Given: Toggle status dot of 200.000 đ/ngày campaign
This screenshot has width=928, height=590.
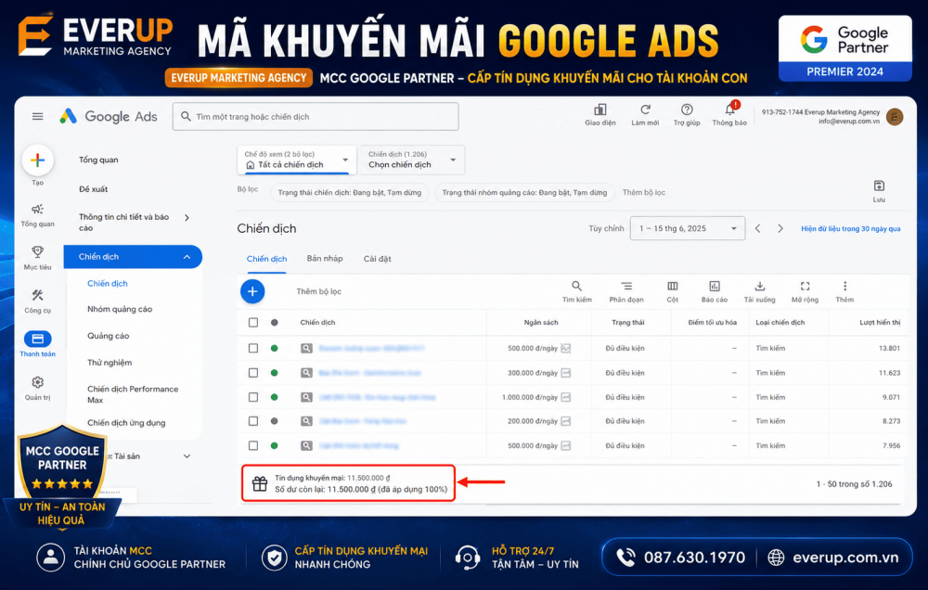Looking at the screenshot, I should (274, 421).
